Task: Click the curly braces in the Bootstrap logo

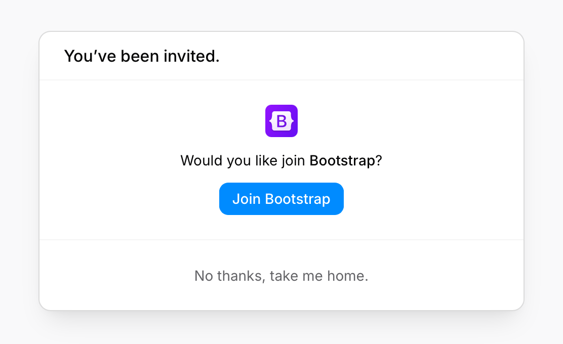Action: (272, 121)
